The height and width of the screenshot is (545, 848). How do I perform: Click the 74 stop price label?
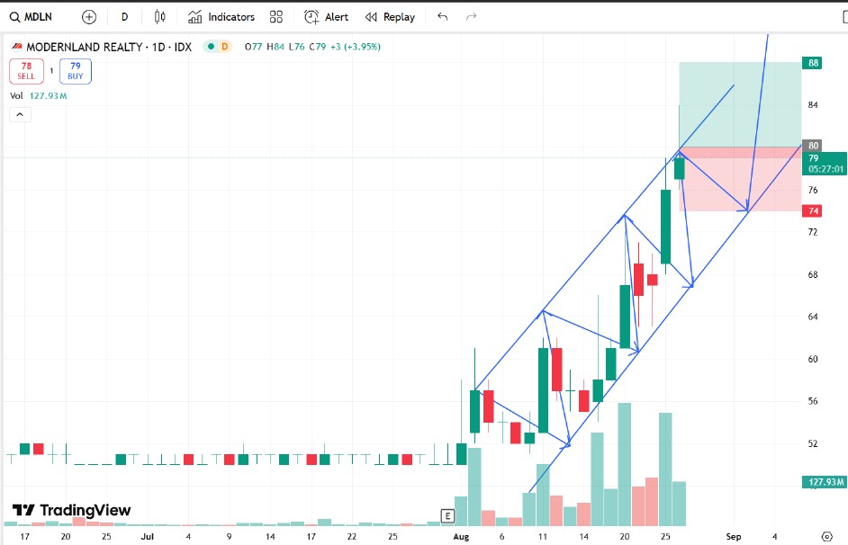point(813,210)
